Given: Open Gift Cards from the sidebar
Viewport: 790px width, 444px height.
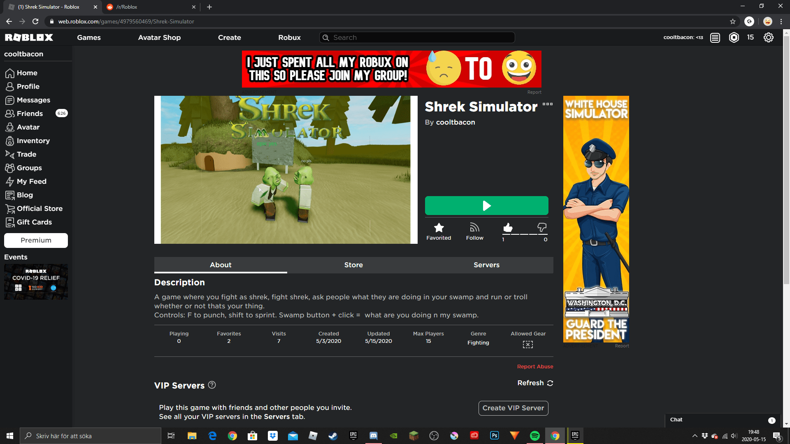Looking at the screenshot, I should (x=34, y=222).
